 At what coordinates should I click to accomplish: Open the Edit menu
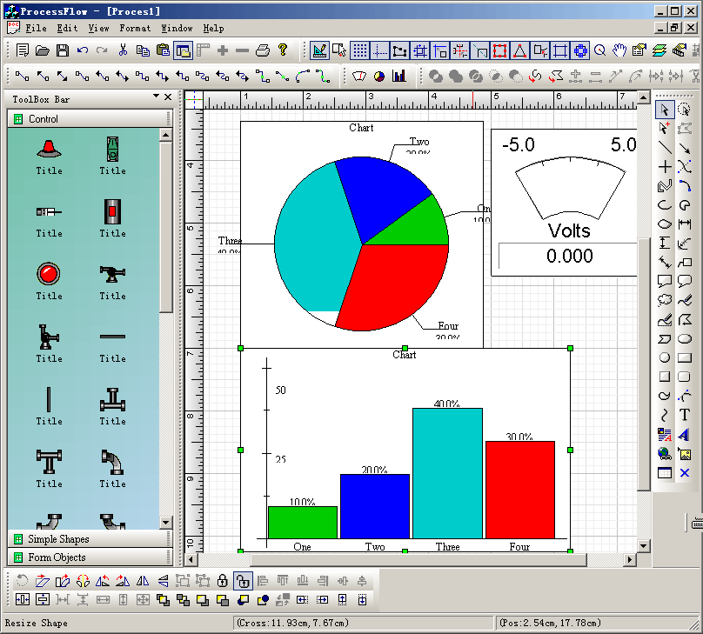pyautogui.click(x=67, y=28)
